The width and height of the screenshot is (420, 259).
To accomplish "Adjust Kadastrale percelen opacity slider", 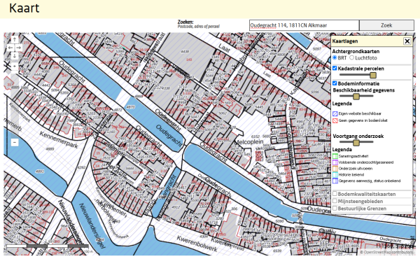I will coord(373,76).
